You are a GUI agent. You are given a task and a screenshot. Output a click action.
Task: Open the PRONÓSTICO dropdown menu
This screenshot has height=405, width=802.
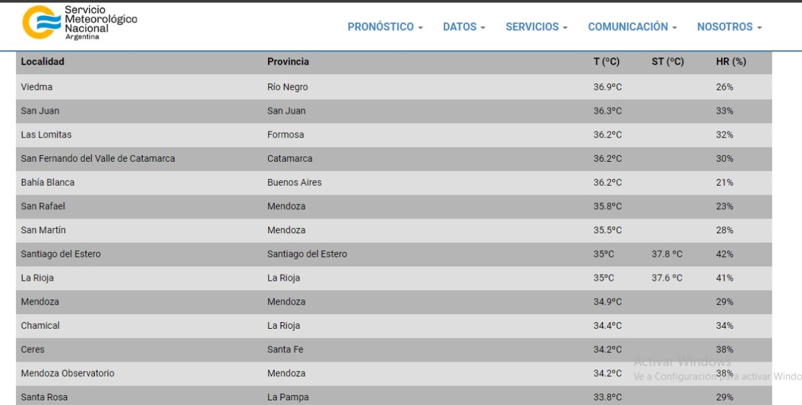pyautogui.click(x=385, y=27)
